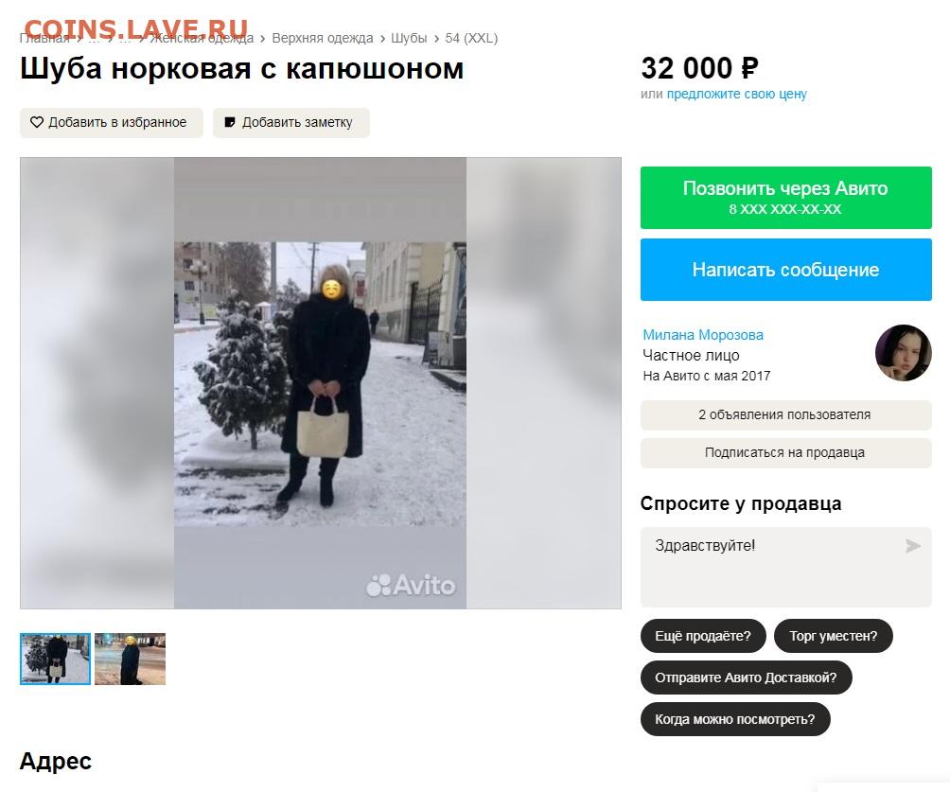
Task: Click предложите свою цену link
Action: click(x=737, y=94)
